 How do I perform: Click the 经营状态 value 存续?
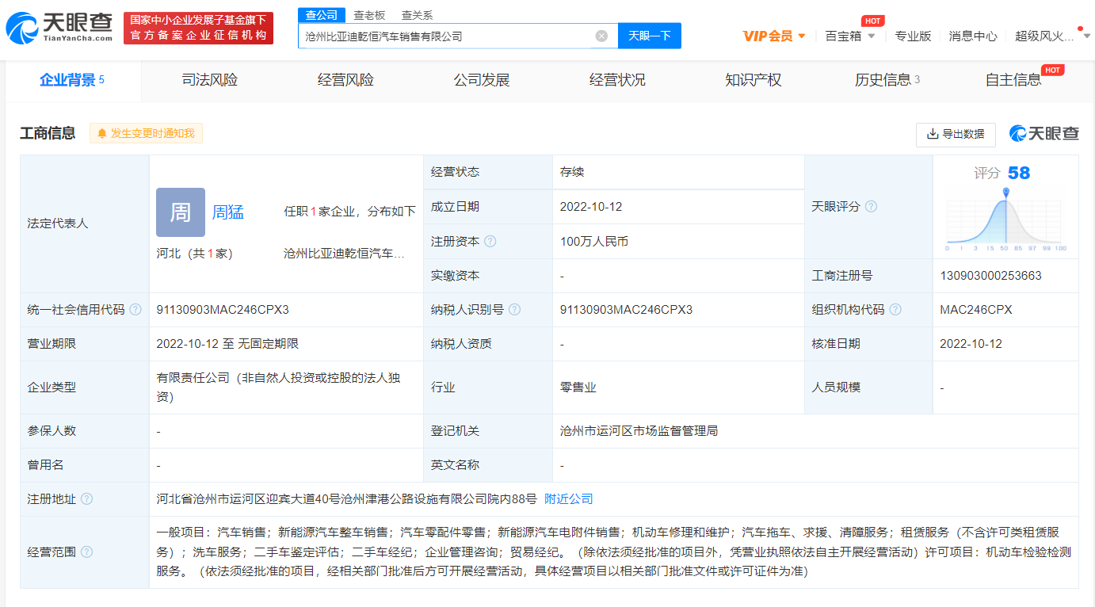[x=572, y=172]
